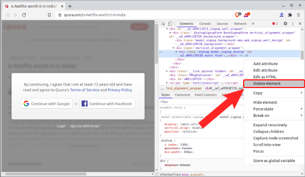305x177 pixels.
Task: Open a new browser tab
Action: coord(70,6)
